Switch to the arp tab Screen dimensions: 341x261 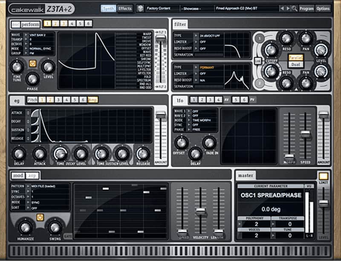32,176
